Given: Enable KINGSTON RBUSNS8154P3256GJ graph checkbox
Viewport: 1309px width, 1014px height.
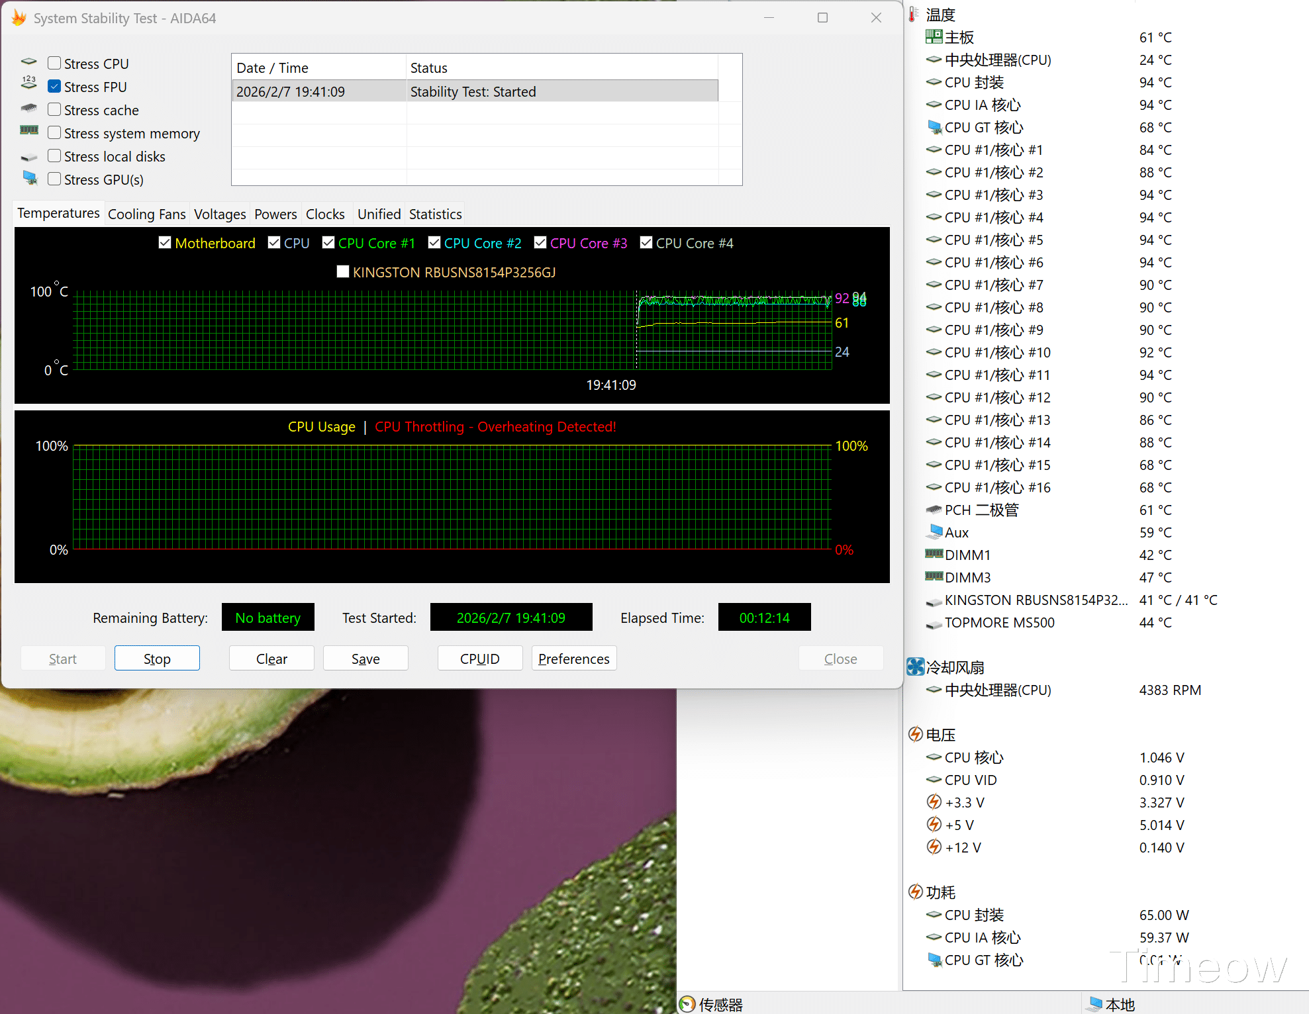Looking at the screenshot, I should (x=343, y=272).
